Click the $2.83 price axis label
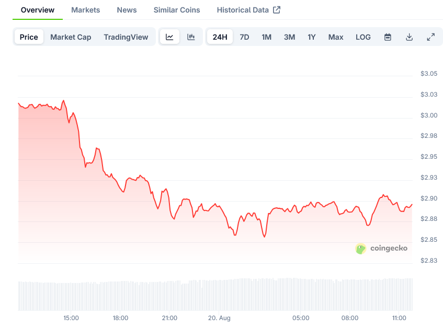Screen dimensions: 443x329 tap(429, 261)
